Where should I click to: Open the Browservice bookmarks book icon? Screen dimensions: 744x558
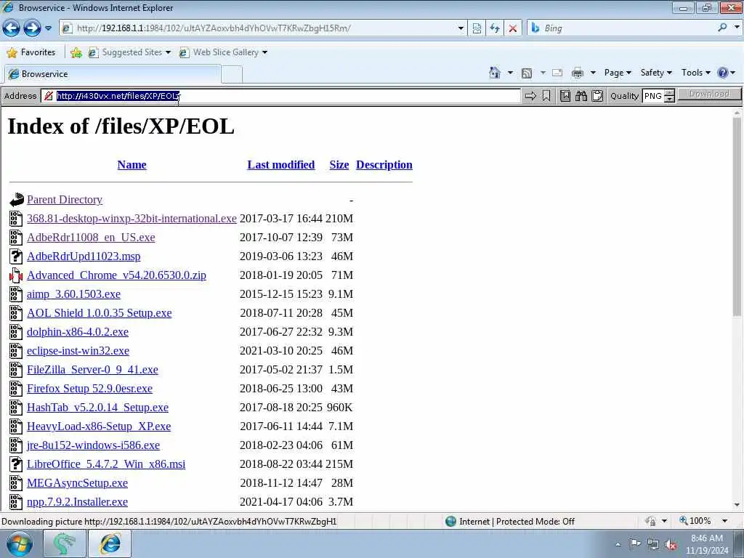[565, 96]
